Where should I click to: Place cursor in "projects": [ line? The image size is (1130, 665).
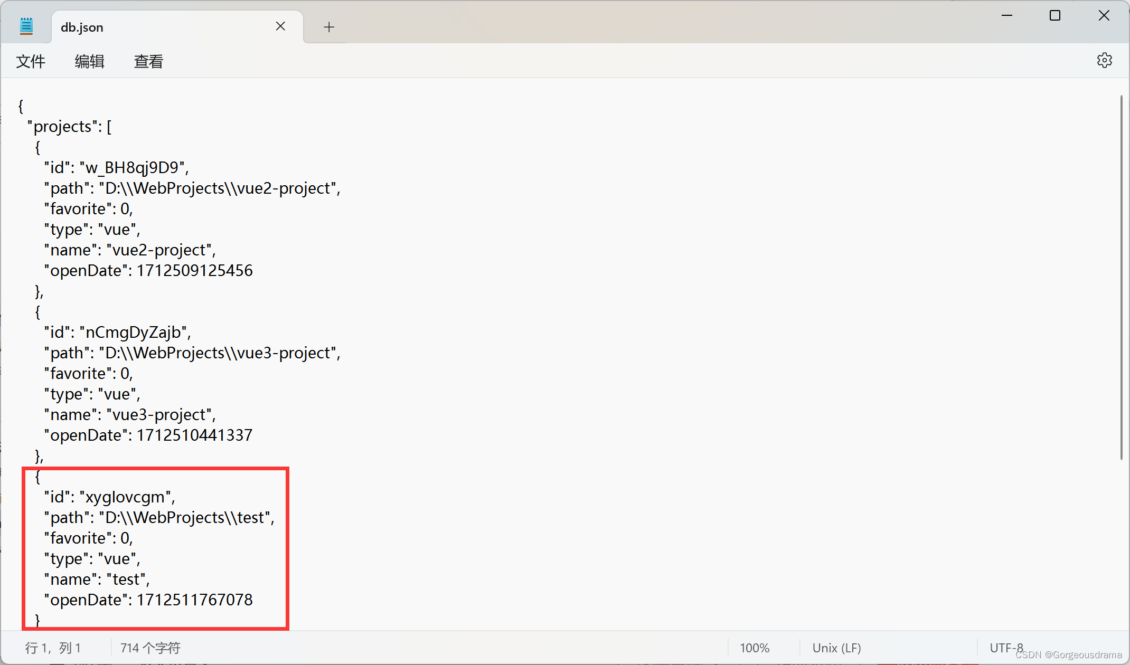(69, 127)
